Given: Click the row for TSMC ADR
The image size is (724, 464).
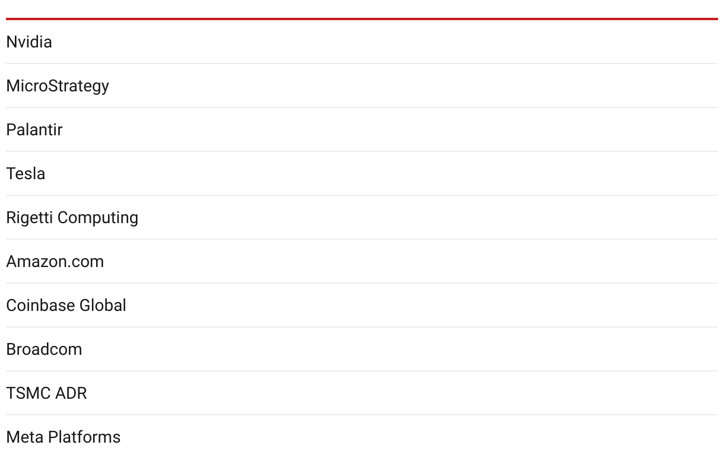Looking at the screenshot, I should tap(362, 393).
